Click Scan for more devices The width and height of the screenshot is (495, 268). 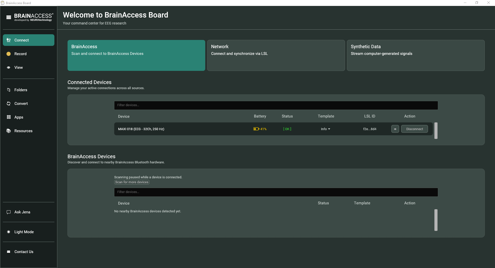click(132, 182)
